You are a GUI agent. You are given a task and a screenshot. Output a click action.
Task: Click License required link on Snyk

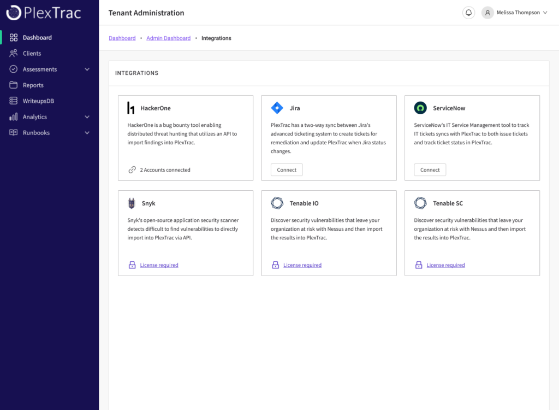(x=159, y=265)
